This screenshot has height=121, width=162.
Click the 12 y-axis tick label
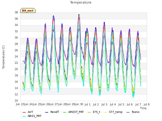pyautogui.click(x=16, y=94)
